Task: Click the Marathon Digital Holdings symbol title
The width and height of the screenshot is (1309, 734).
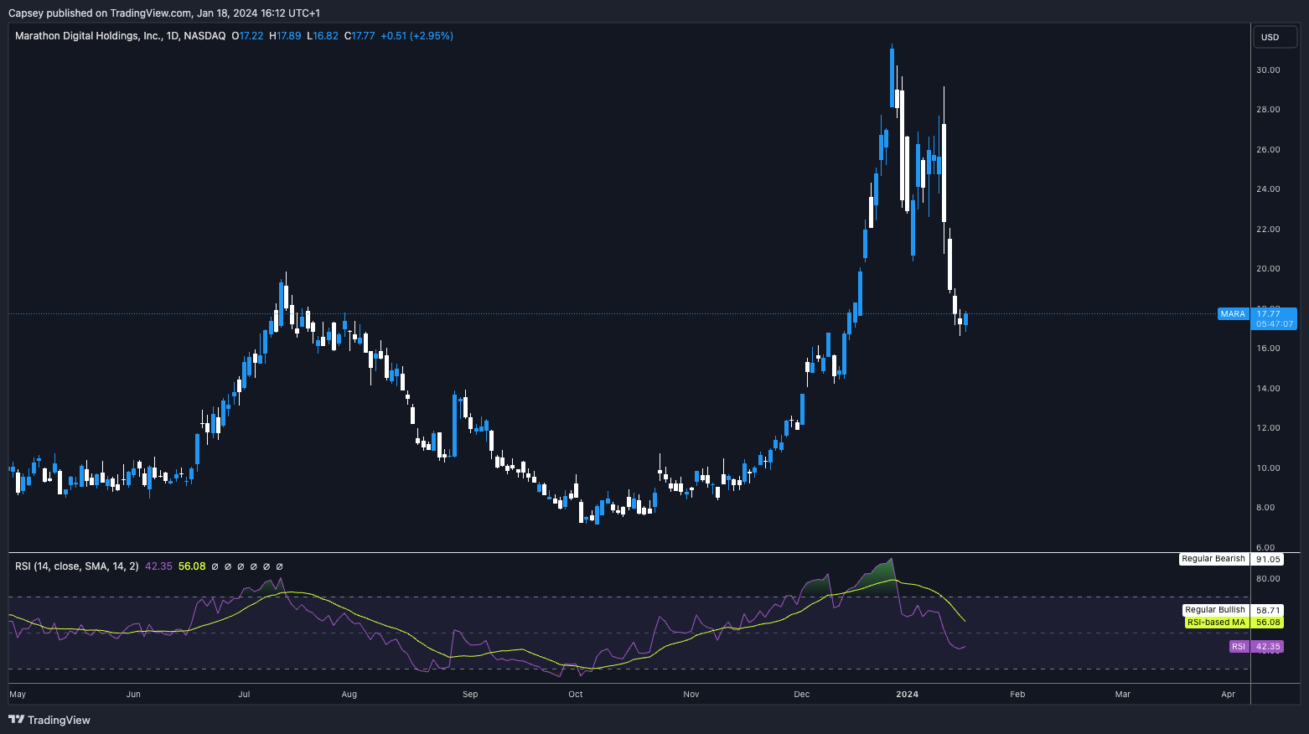Action: pyautogui.click(x=120, y=36)
